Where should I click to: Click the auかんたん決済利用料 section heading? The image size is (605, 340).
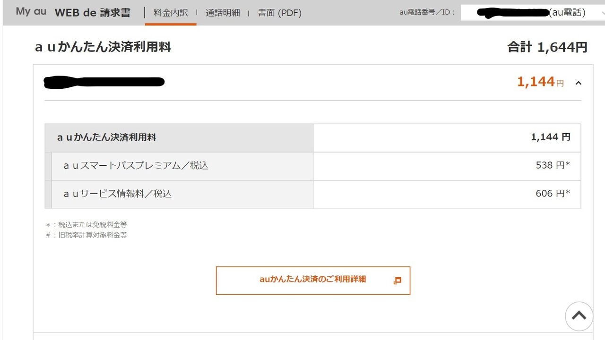(103, 47)
